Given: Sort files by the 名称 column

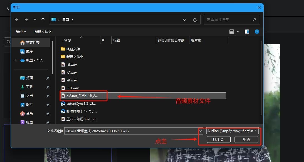Looking at the screenshot, I should click(x=67, y=40).
